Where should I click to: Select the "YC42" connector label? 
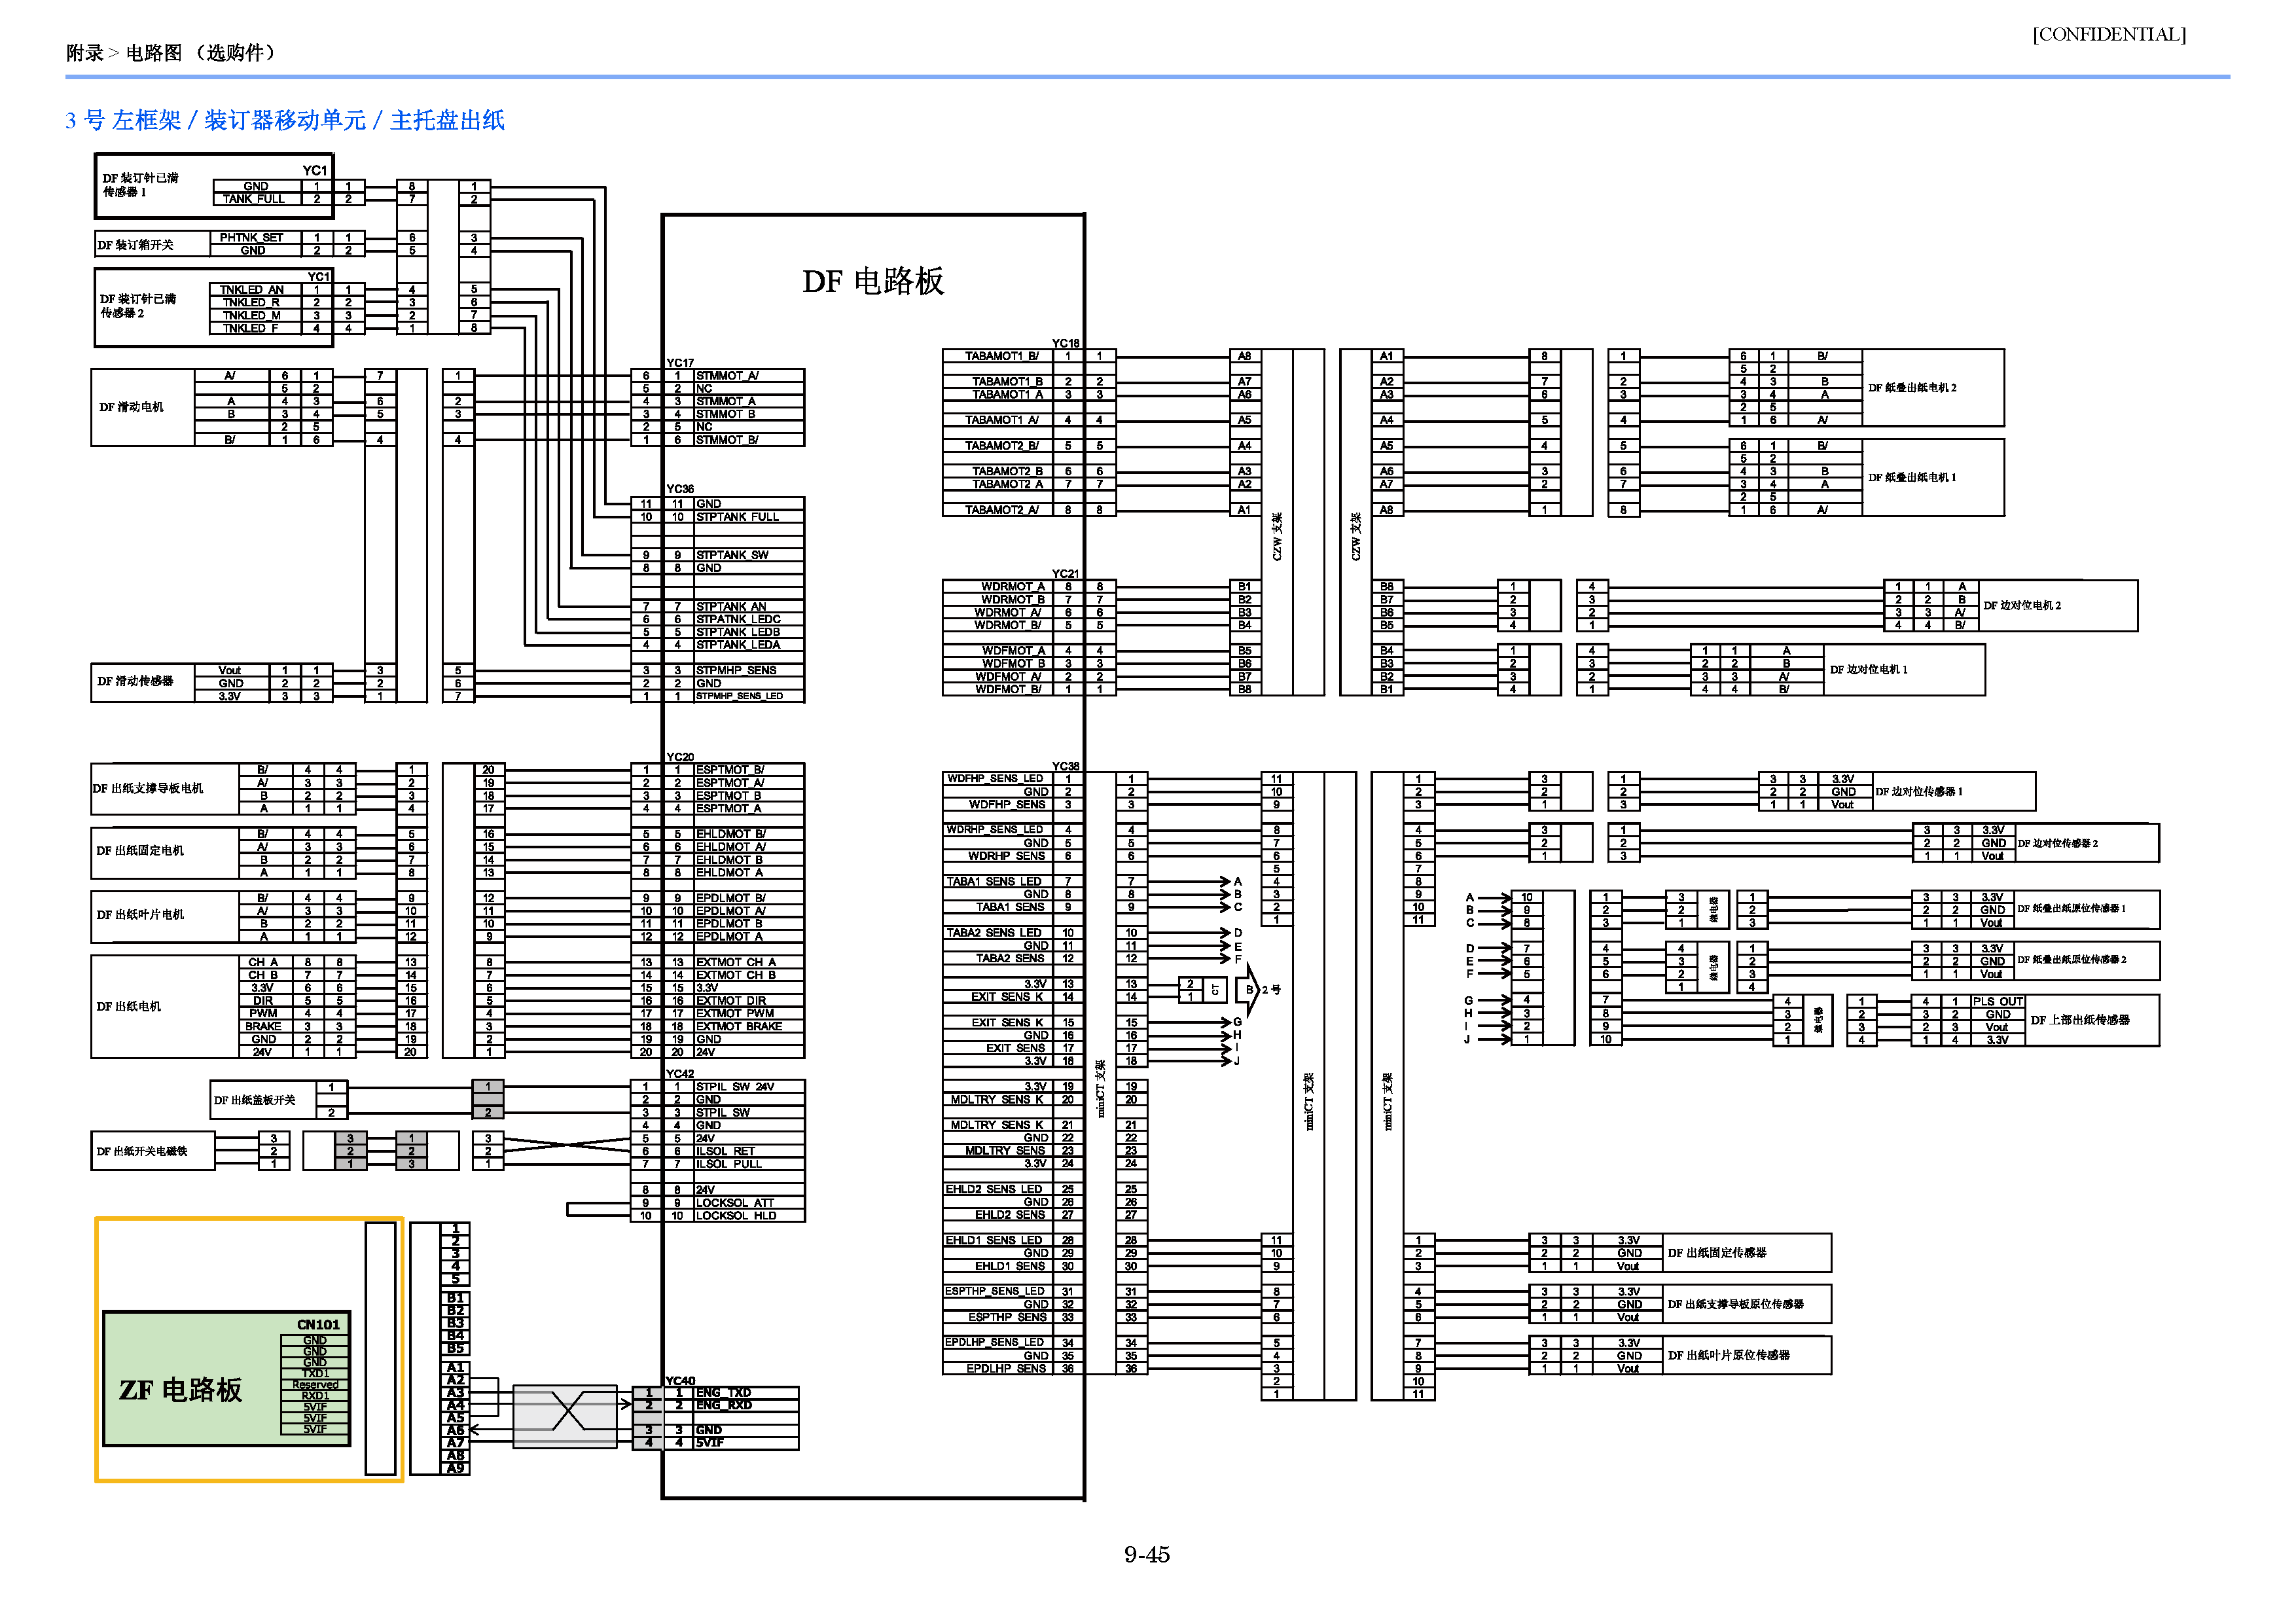[680, 1073]
